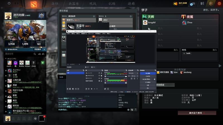Open virtual camera settings gear in OBS
The height and width of the screenshot is (125, 223).
click(154, 79)
